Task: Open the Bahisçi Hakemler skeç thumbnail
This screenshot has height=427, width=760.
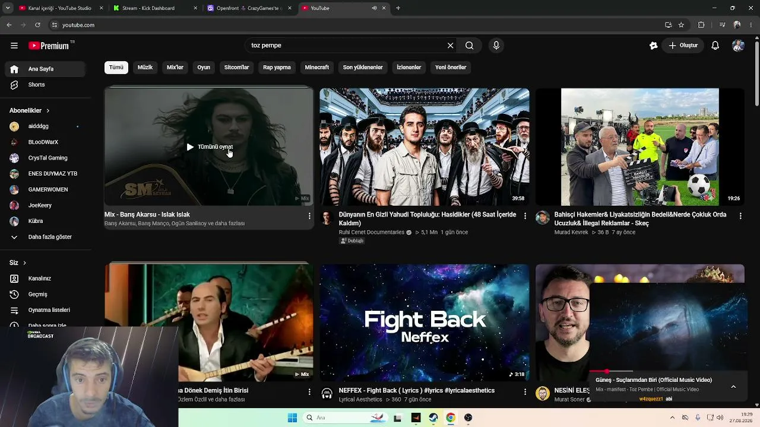Action: click(x=640, y=146)
